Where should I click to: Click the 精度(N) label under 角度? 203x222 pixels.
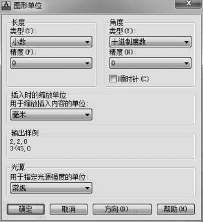click(122, 53)
